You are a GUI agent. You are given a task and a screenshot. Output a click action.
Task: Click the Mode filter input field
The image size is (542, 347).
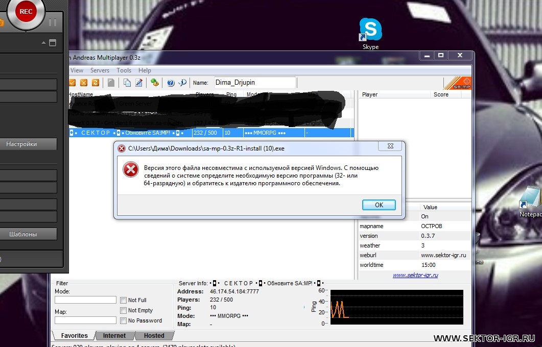pos(85,300)
